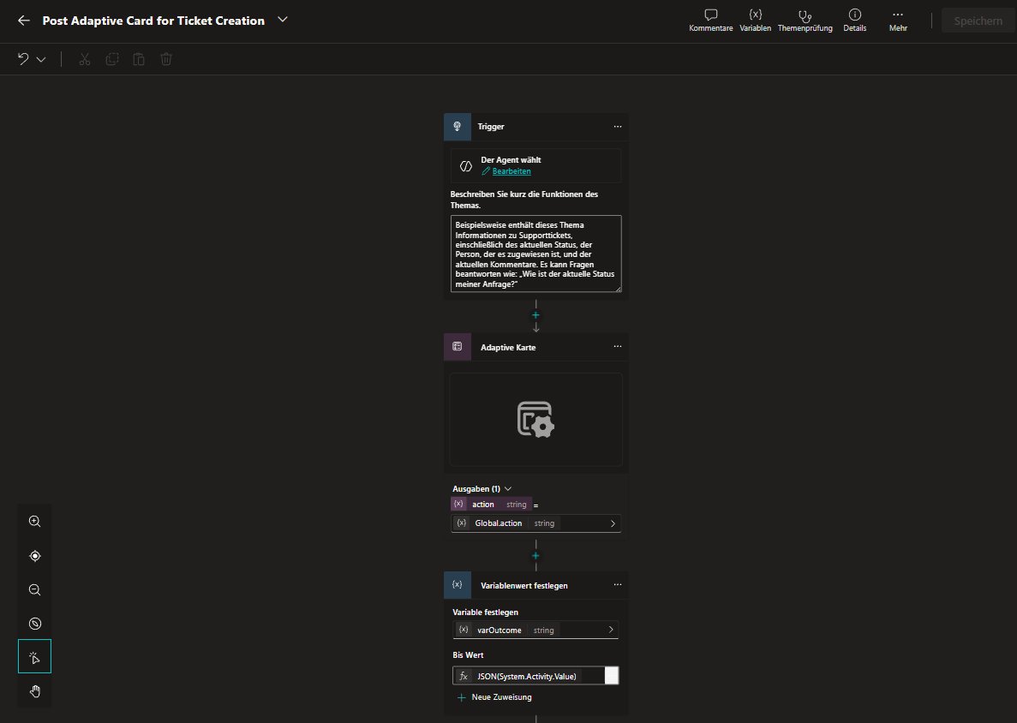This screenshot has height=723, width=1017.
Task: Zoom out on the canvas
Action: click(x=35, y=590)
